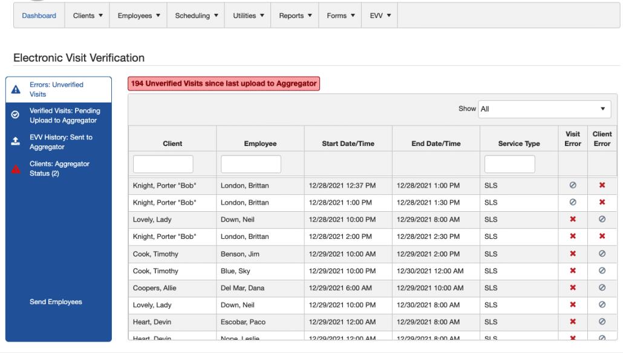The image size is (623, 353).
Task: Click the checkmark circle icon for Verified Visits
Action: coord(16,115)
